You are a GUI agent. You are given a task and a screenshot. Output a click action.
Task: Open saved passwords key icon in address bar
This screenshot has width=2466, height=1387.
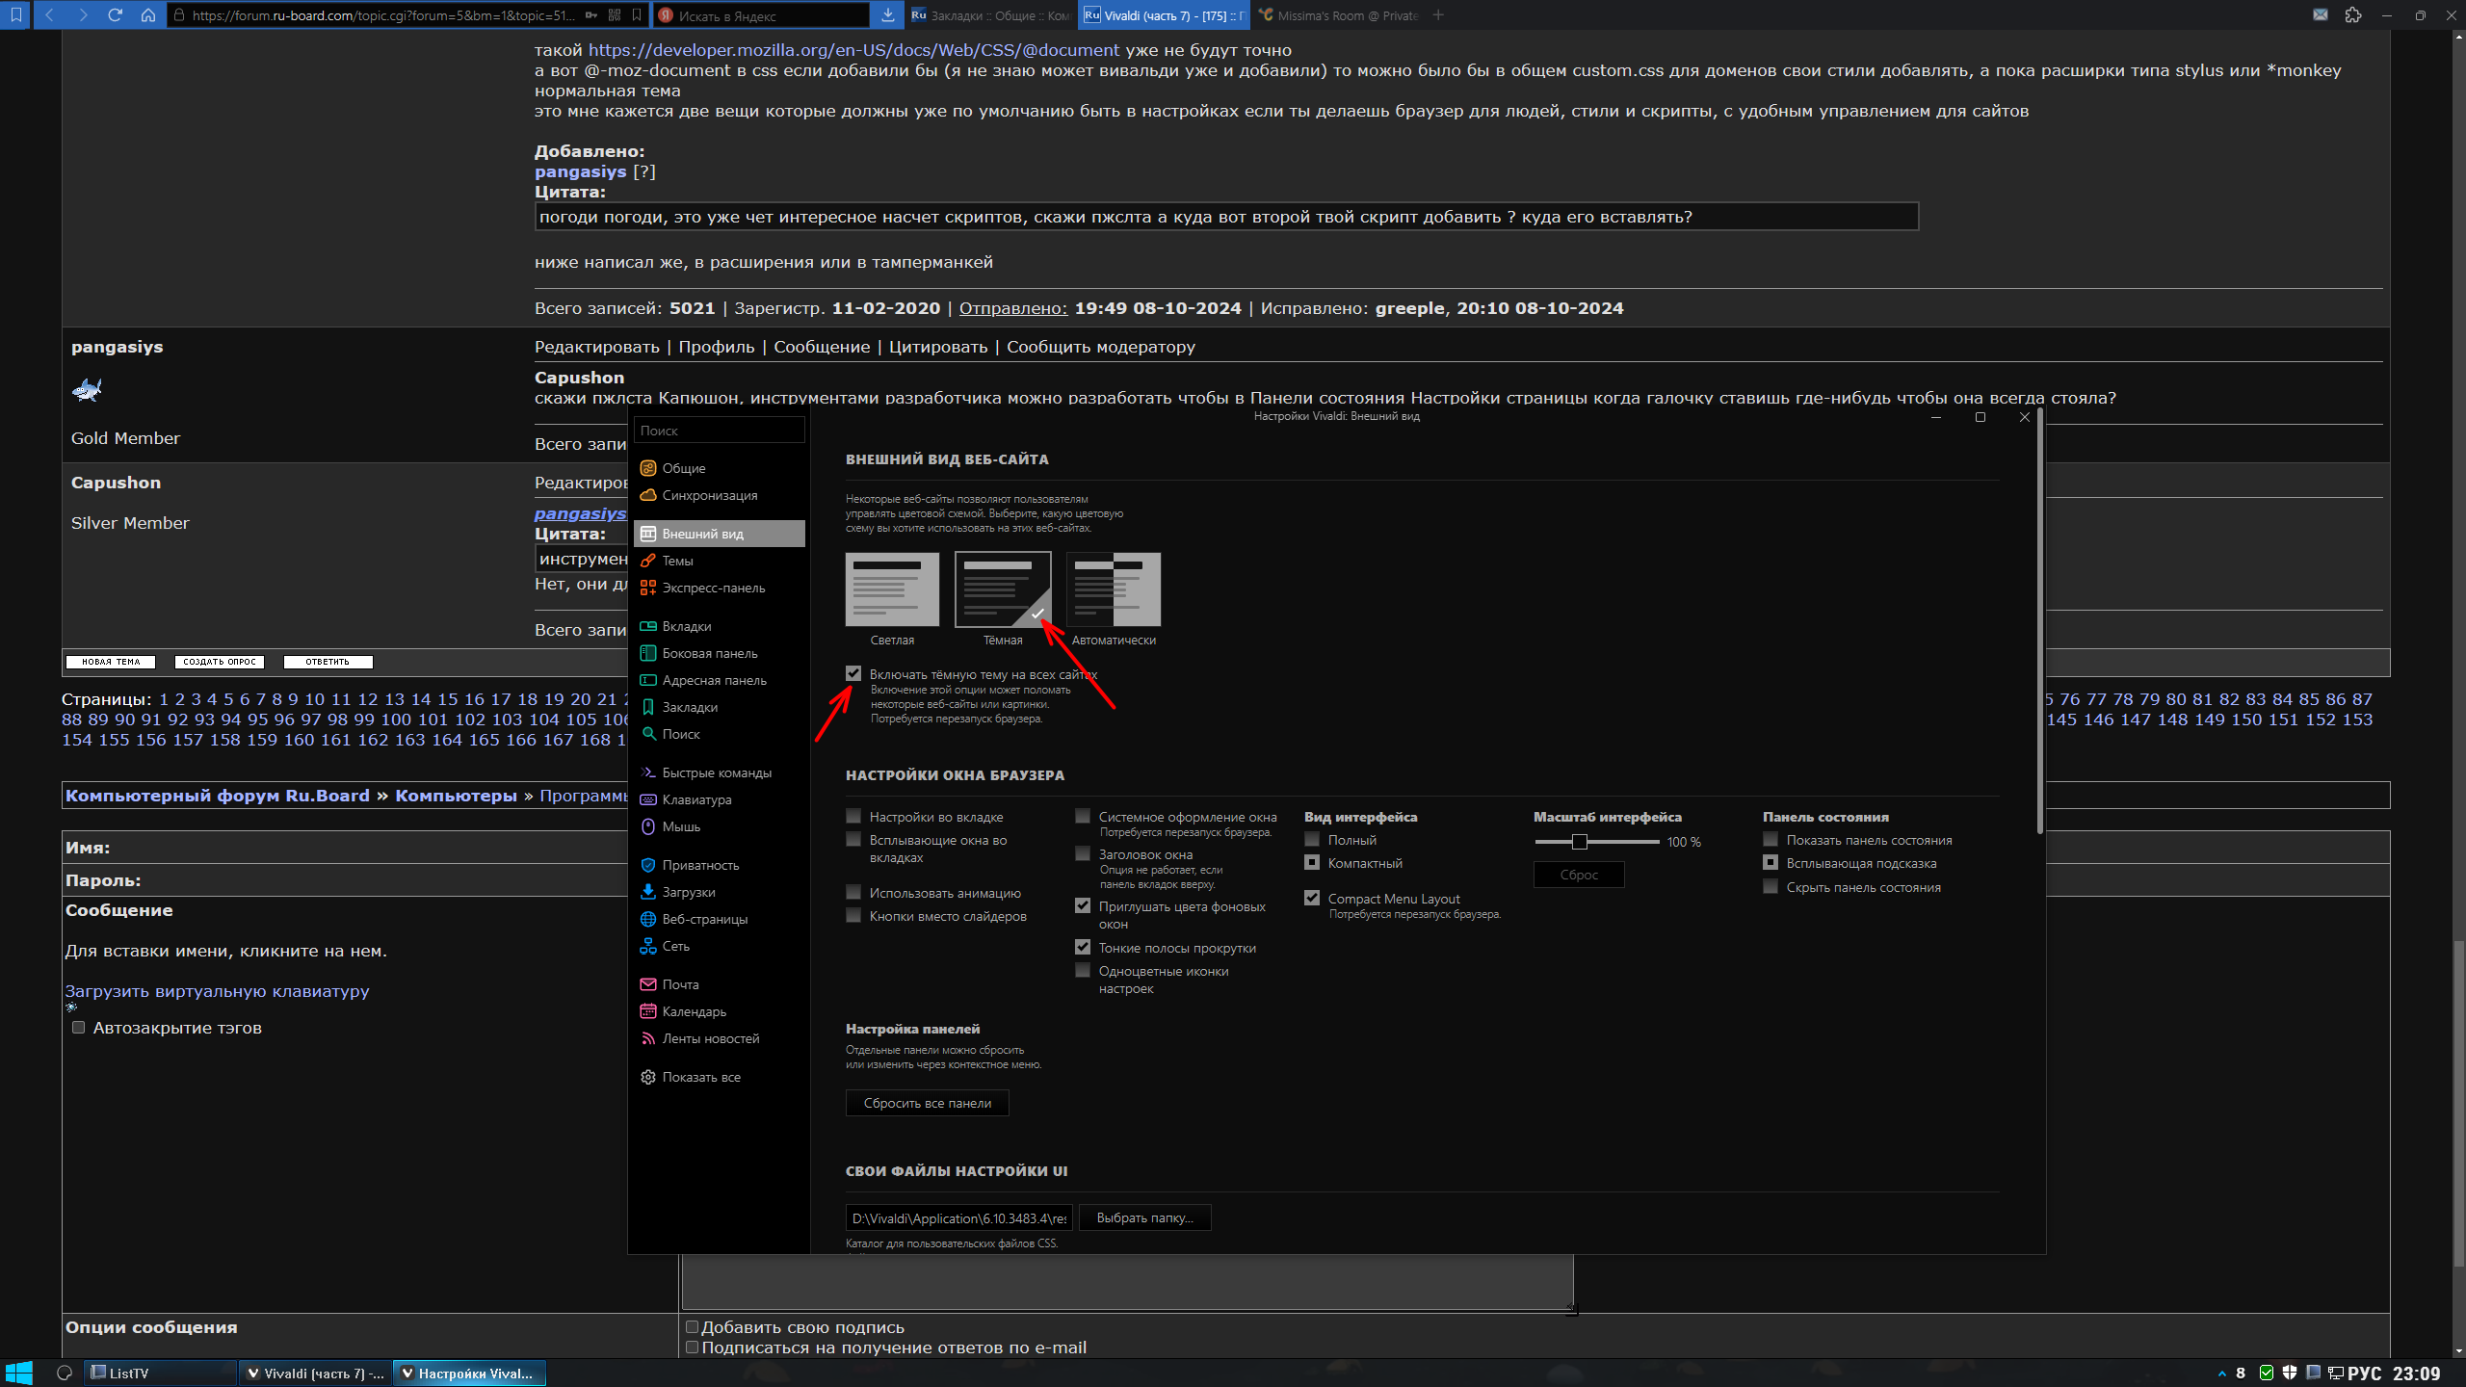pyautogui.click(x=590, y=15)
